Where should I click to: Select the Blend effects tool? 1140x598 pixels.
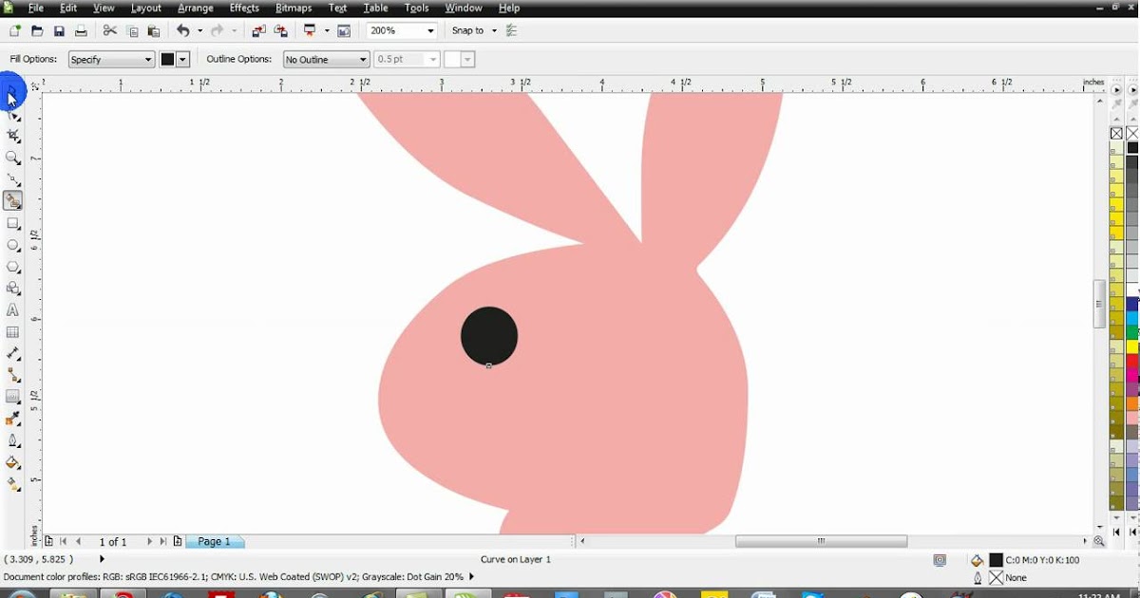tap(13, 397)
